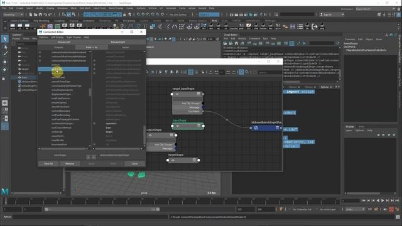Image resolution: width=402 pixels, height=226 pixels.
Task: Switch to the Poly Modeling shelf tab
Action: point(41,21)
